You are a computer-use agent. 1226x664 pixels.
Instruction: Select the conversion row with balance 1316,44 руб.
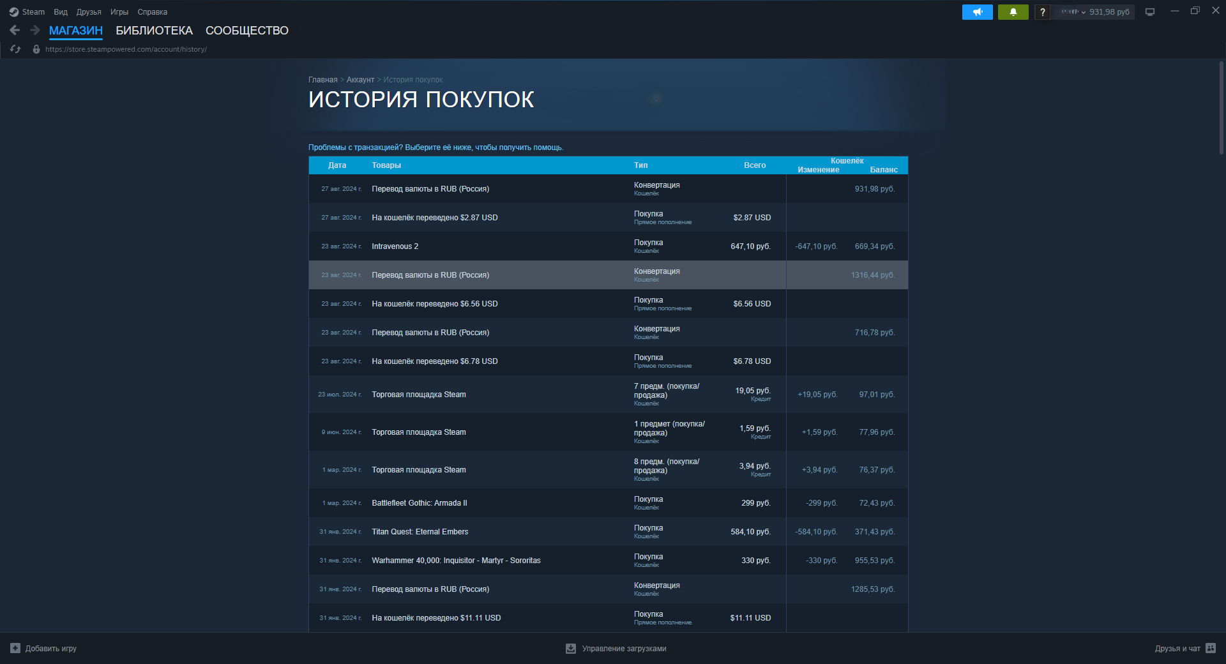pyautogui.click(x=609, y=275)
